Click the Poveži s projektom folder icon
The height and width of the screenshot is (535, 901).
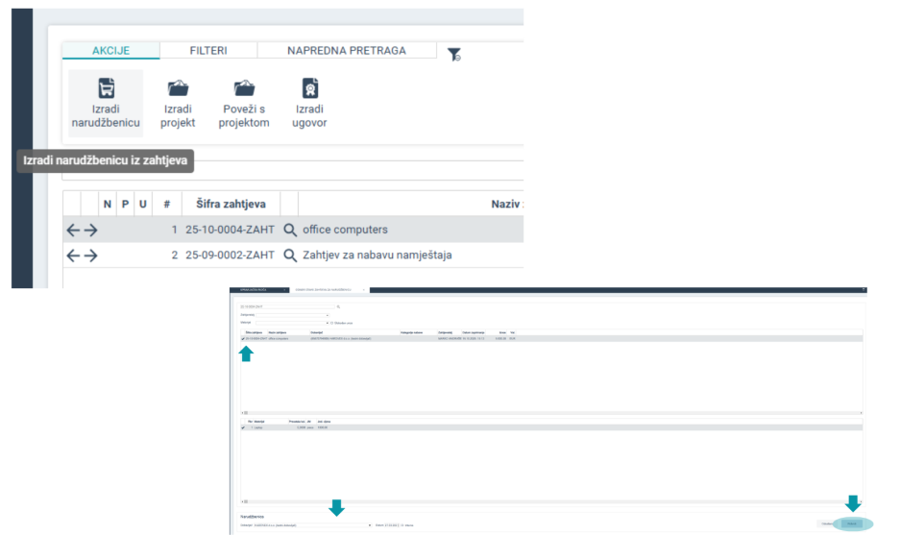pos(244,88)
